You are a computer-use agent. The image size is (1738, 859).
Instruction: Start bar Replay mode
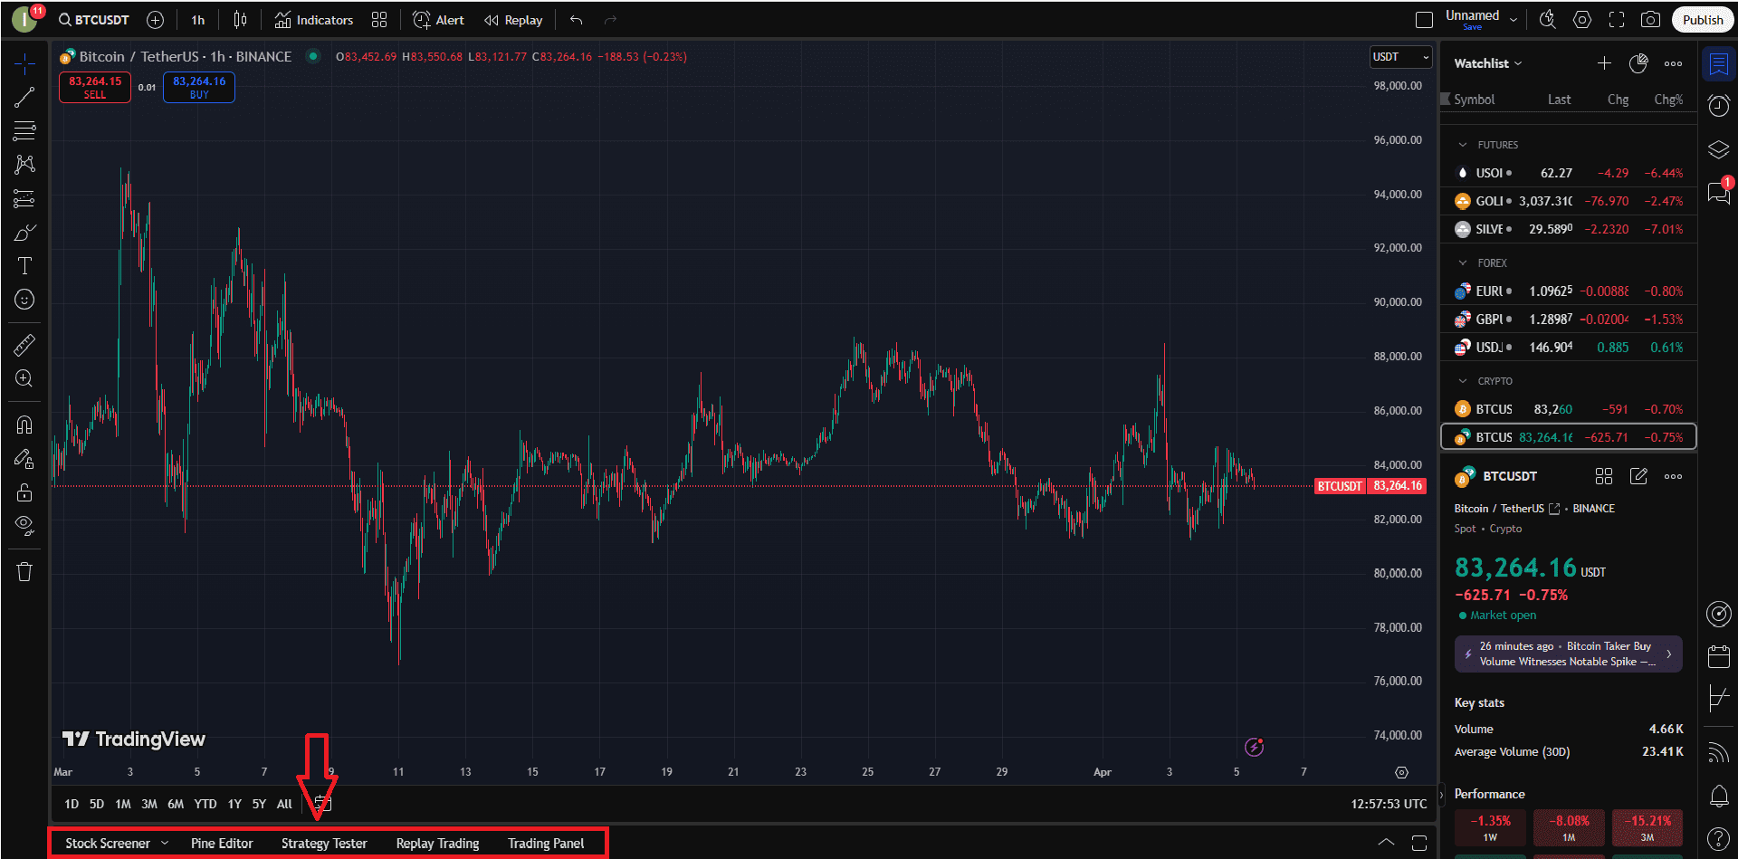click(513, 20)
